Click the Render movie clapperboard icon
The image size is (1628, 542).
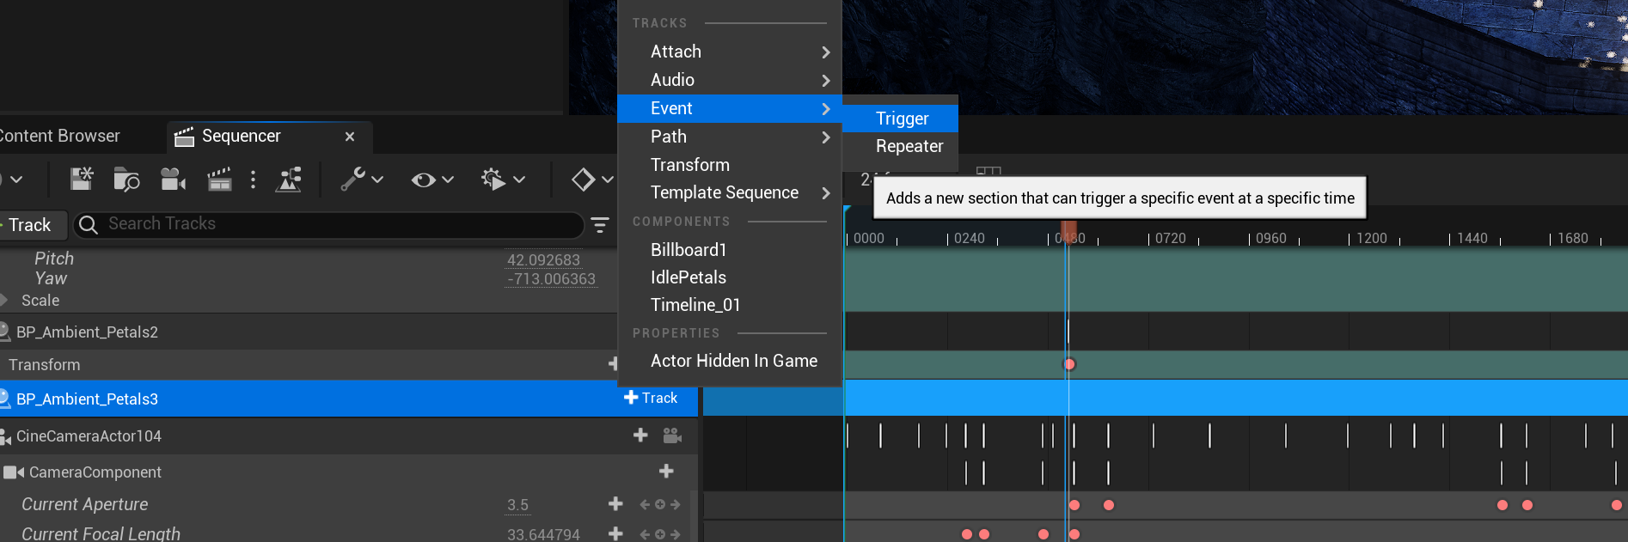(219, 179)
